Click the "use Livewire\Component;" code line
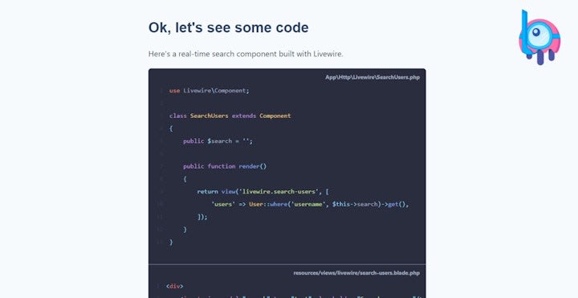Image resolution: width=578 pixels, height=298 pixels. point(210,91)
